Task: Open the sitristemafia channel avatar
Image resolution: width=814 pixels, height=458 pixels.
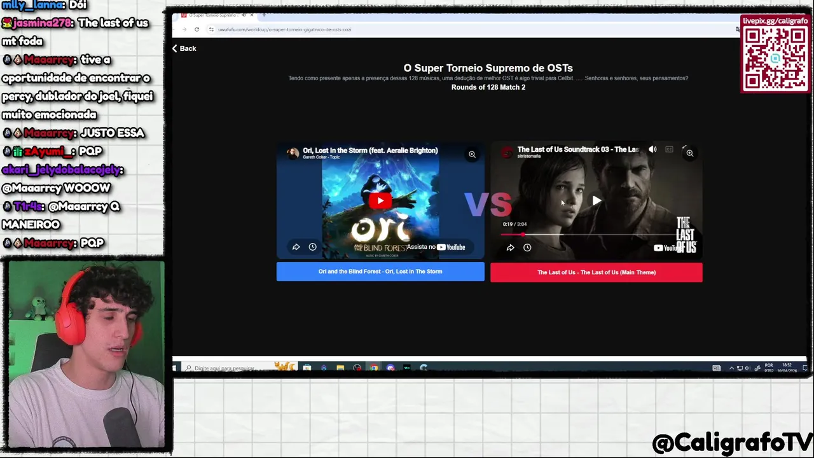Action: pos(507,152)
